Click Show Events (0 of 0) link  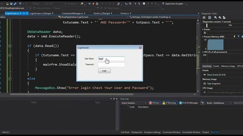[x=216, y=75]
